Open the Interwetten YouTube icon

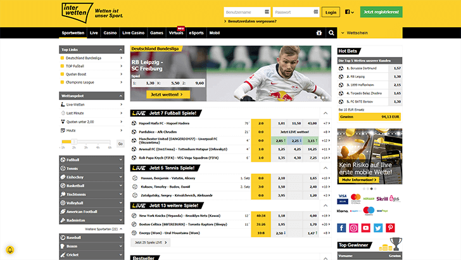(366, 228)
